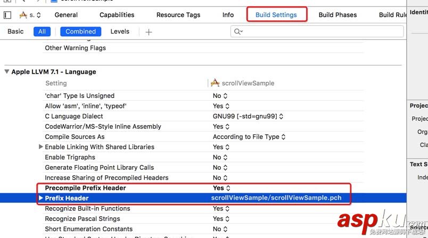The image size is (428, 238).
Task: Switch to Basic settings filter
Action: tap(15, 31)
